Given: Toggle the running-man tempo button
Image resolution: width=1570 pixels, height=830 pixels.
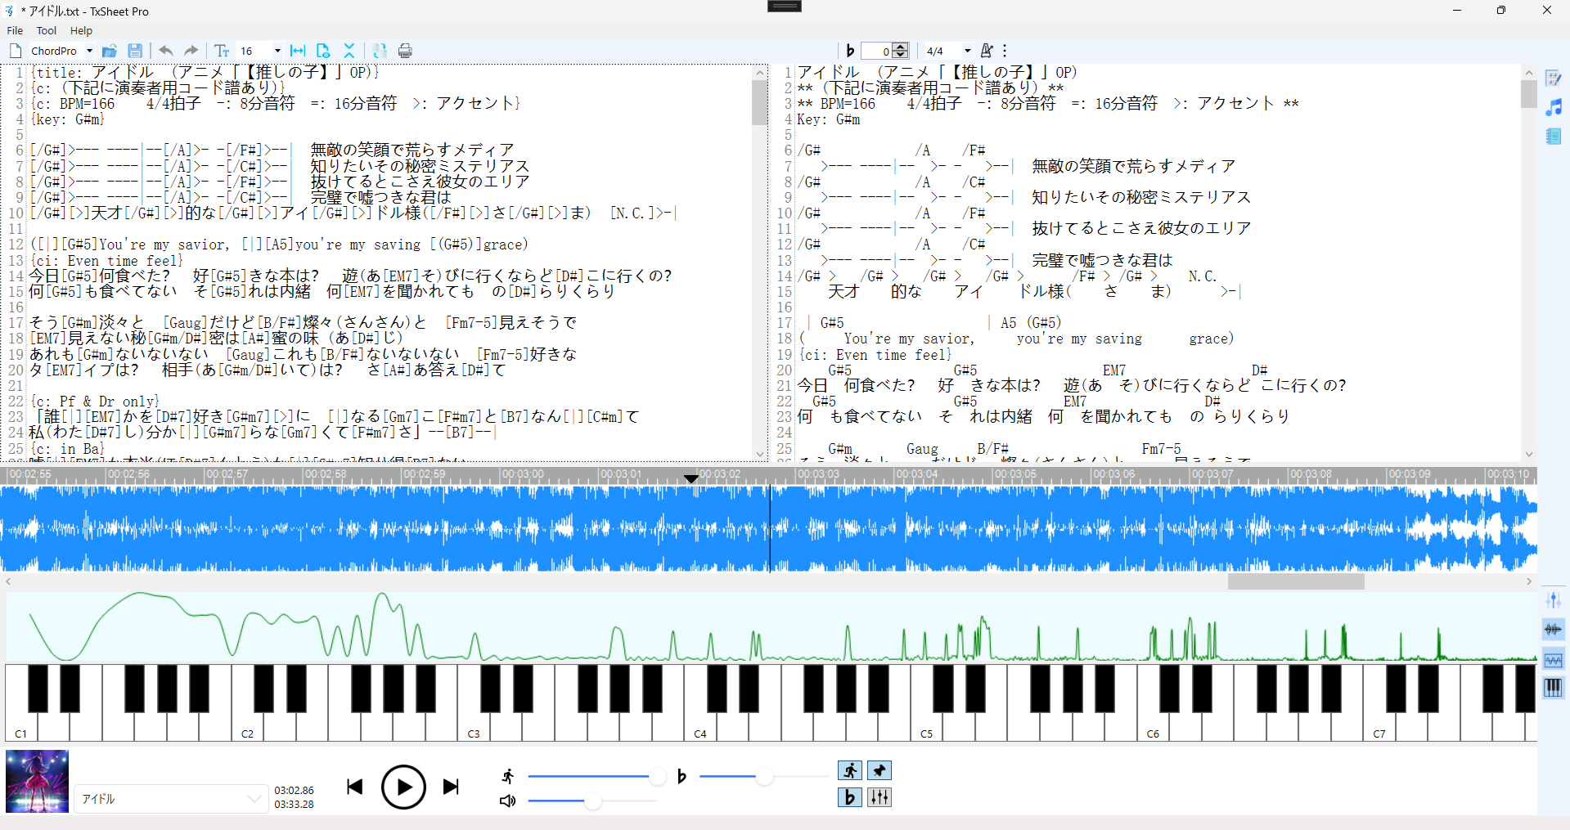Looking at the screenshot, I should click(850, 770).
